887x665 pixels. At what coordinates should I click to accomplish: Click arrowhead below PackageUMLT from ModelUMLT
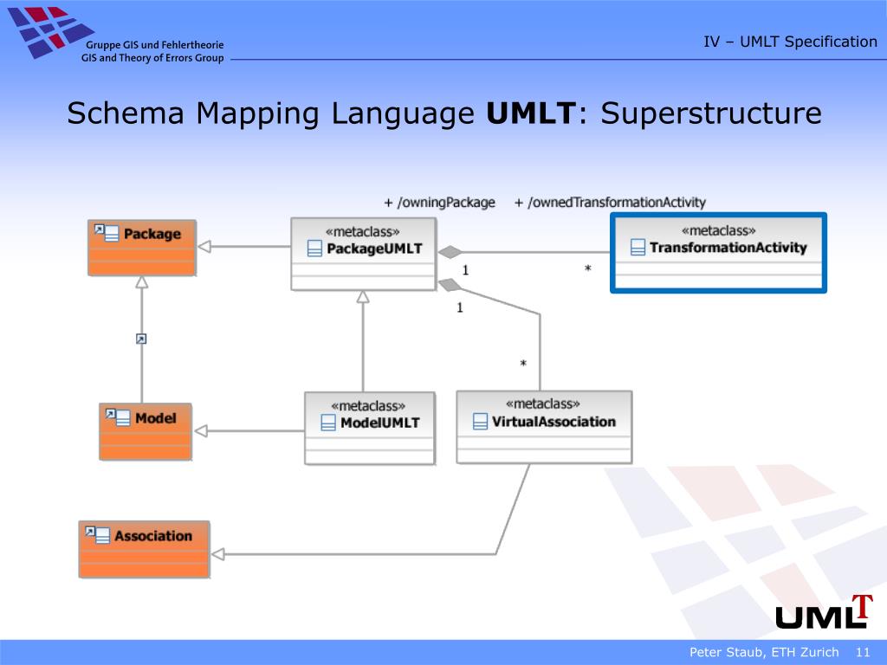(x=363, y=297)
